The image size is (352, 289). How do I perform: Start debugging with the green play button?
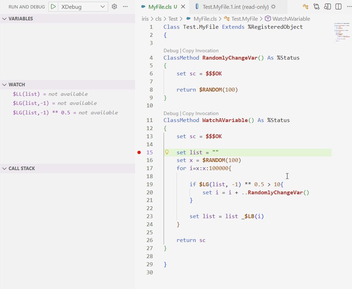pyautogui.click(x=53, y=7)
